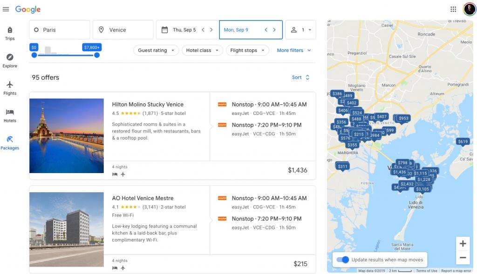Click Hilton's Nonstop 9:00 AM–10:45 AM flight
477x274 pixels.
[269, 105]
